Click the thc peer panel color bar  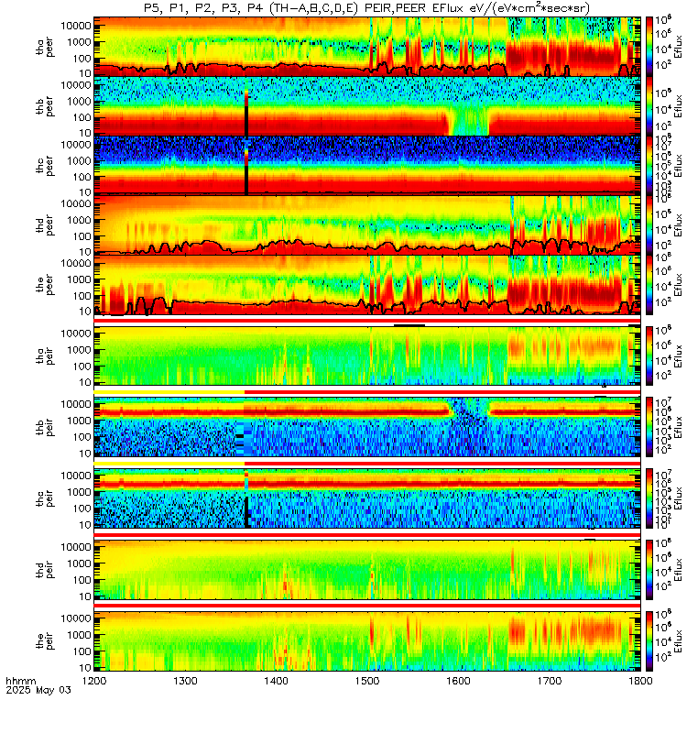[649, 166]
